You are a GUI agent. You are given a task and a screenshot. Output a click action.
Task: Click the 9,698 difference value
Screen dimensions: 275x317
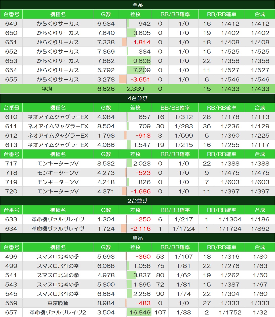pos(142,61)
